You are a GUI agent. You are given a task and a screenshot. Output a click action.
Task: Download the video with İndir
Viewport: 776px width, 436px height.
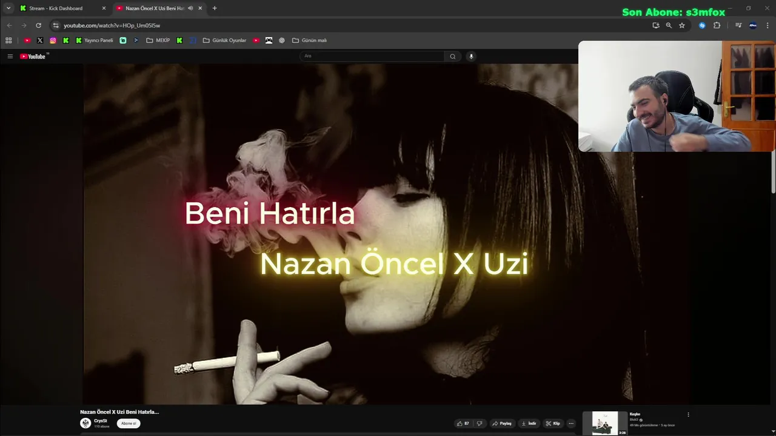(529, 423)
